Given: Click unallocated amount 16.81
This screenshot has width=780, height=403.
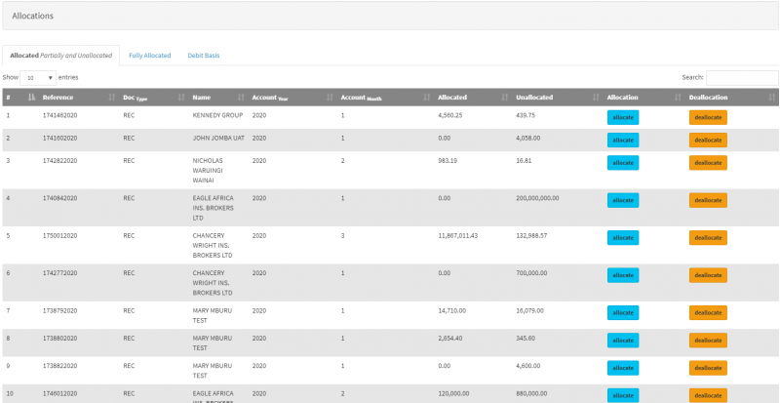Looking at the screenshot, I should pos(524,160).
